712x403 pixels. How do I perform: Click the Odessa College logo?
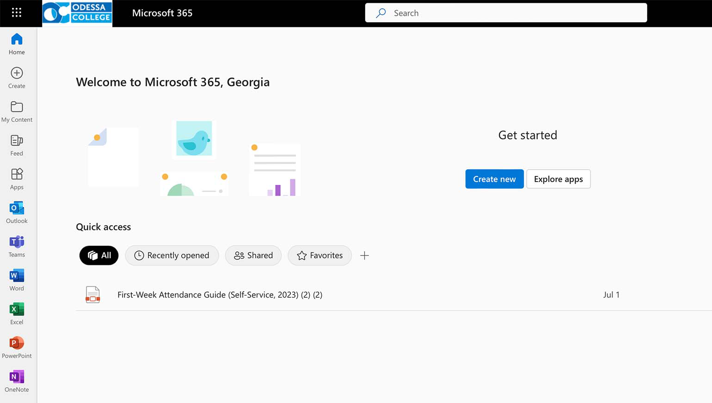pyautogui.click(x=77, y=13)
